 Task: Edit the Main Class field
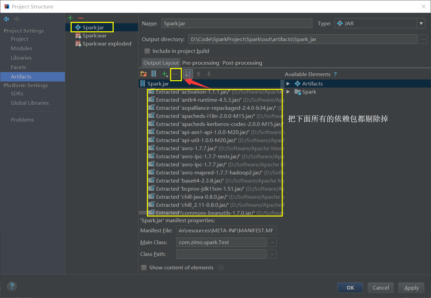tap(221, 242)
